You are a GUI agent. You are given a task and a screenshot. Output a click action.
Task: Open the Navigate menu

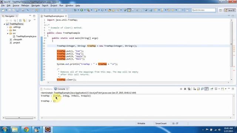(x=36, y=6)
